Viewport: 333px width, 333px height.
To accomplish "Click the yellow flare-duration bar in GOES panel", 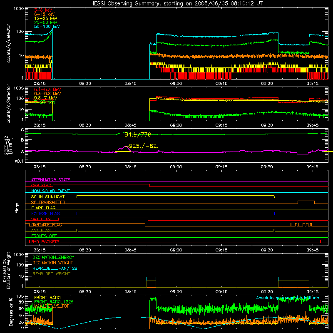I will pyautogui.click(x=123, y=152).
